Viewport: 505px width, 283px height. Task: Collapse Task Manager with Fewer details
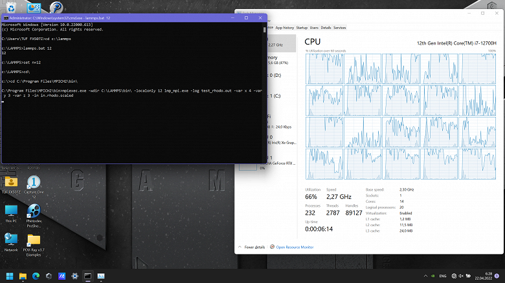[x=254, y=247]
